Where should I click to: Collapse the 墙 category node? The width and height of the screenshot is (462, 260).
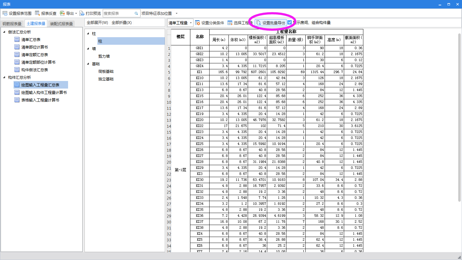[88, 49]
